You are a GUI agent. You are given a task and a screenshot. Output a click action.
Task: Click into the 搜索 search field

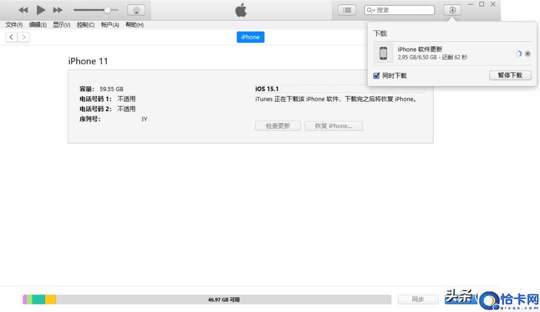coord(405,10)
